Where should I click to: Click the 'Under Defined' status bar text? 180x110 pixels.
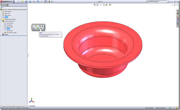pos(149,108)
